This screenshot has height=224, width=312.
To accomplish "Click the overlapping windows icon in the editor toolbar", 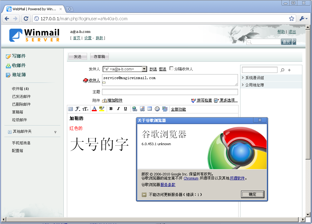I will 165,109.
